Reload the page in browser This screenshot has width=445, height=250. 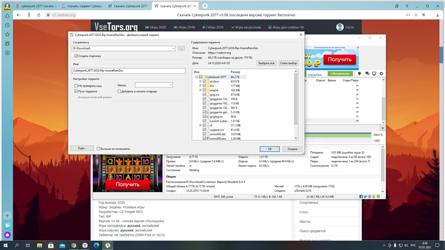(39, 15)
